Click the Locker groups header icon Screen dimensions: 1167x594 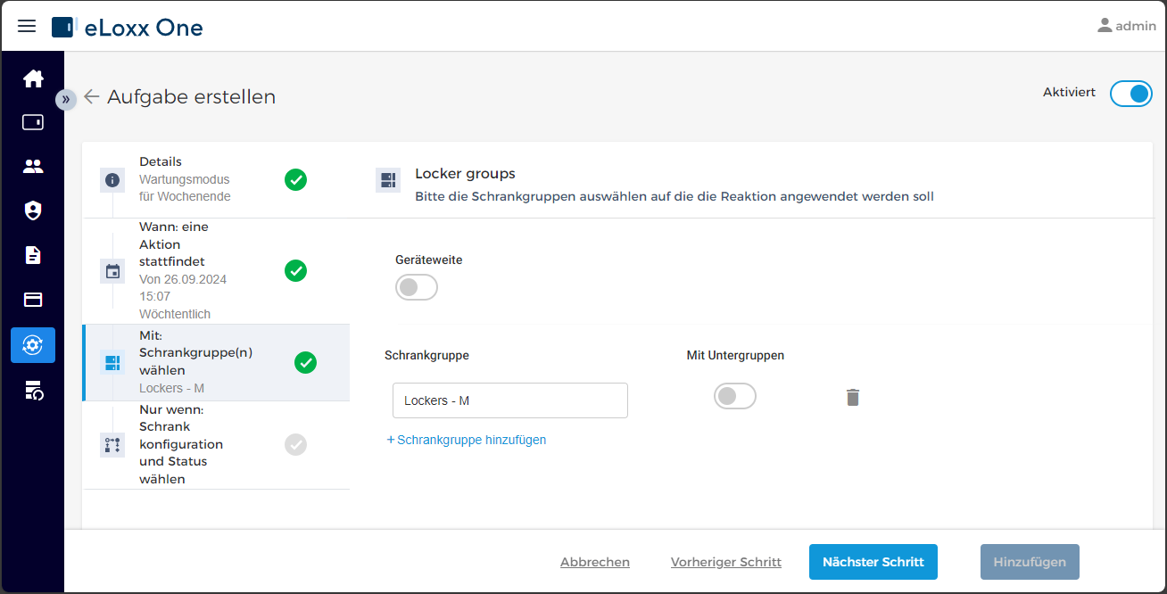388,180
